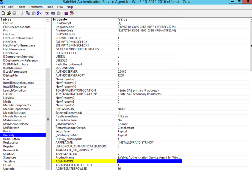The image size is (252, 172).
Task: Click the Find binoculars toolbar icon
Action: pyautogui.click(x=39, y=13)
